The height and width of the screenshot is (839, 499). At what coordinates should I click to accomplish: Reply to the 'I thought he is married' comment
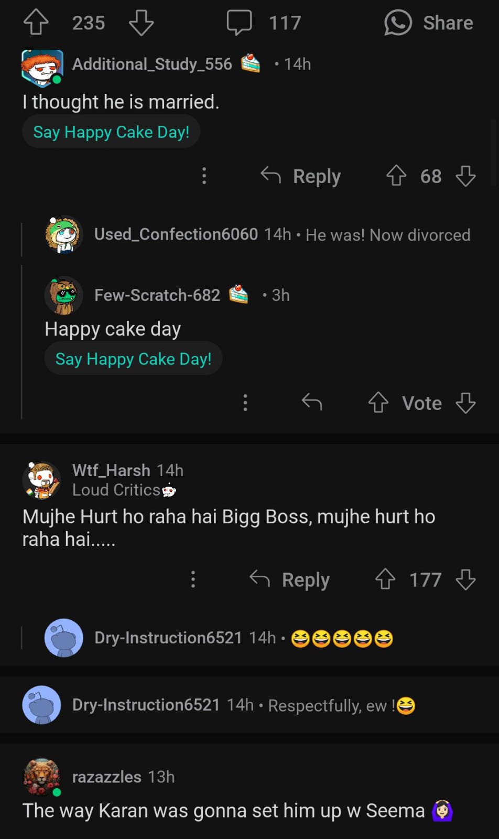301,176
